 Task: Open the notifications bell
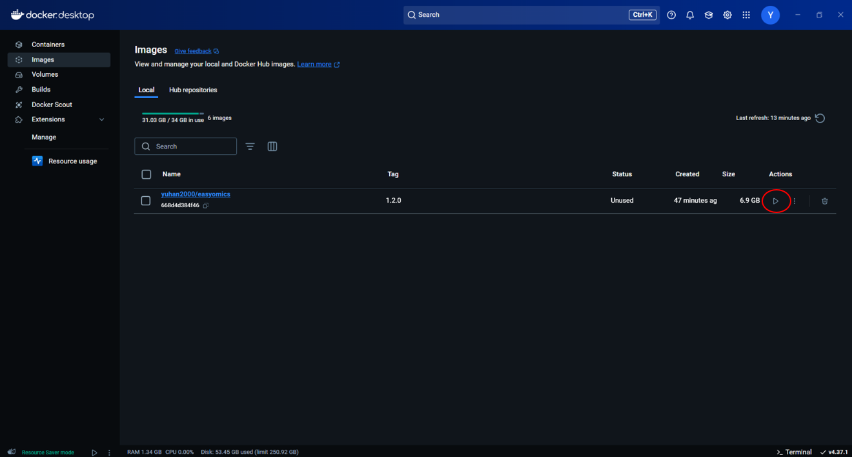(690, 15)
